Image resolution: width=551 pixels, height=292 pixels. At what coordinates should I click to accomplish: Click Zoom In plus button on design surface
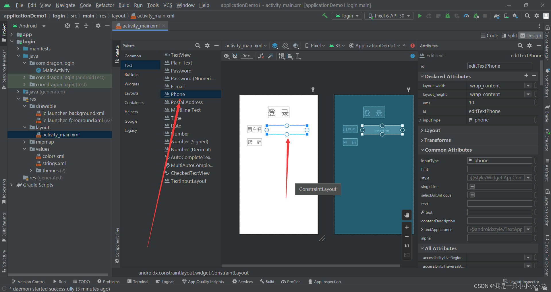point(407,227)
